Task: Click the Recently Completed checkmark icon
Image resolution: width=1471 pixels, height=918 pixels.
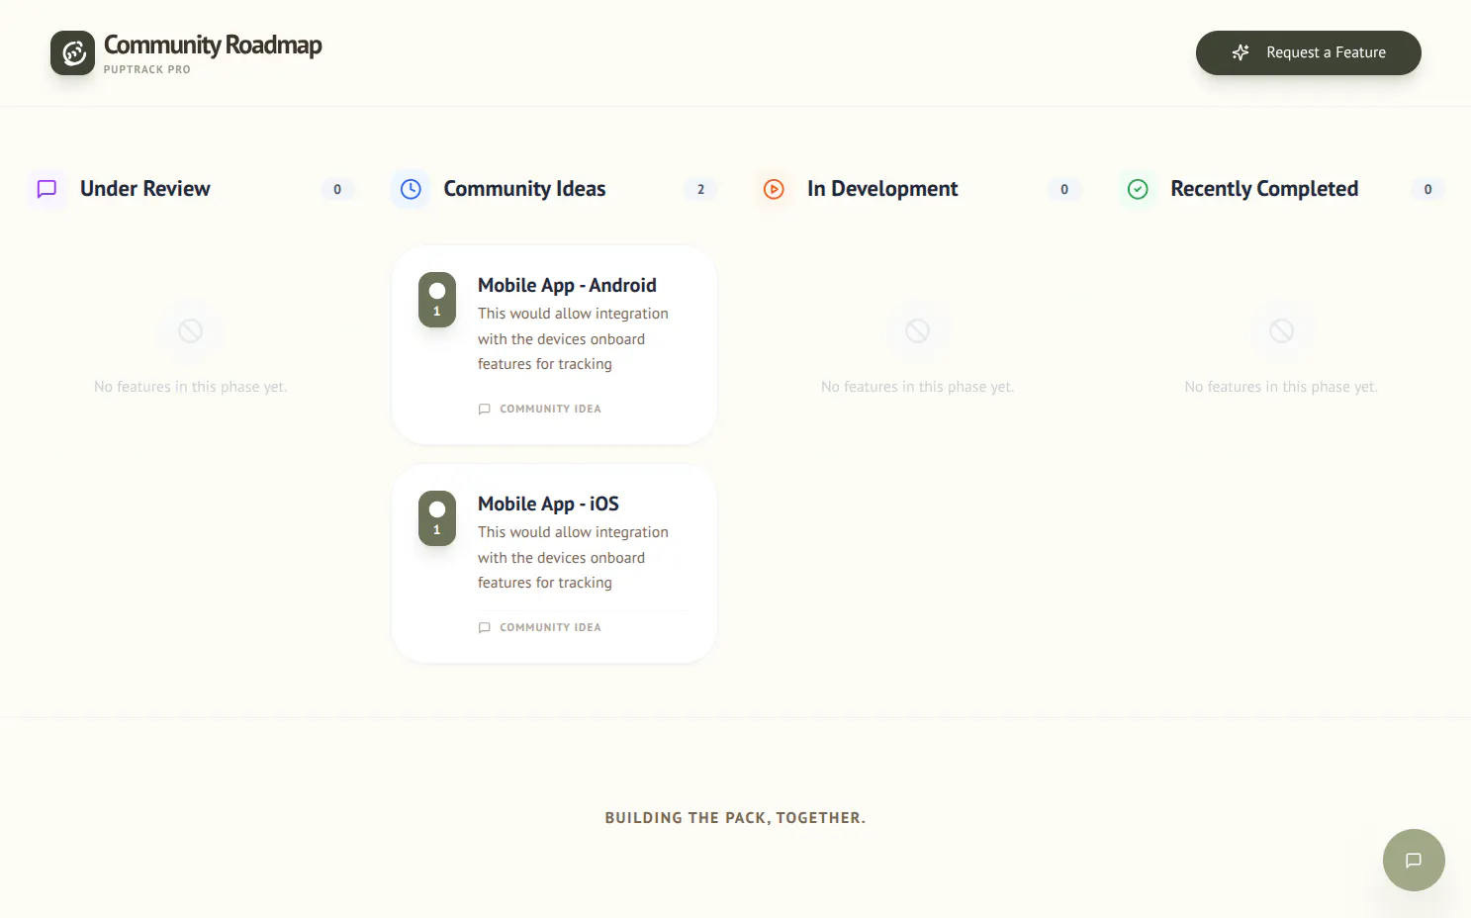Action: click(x=1138, y=189)
